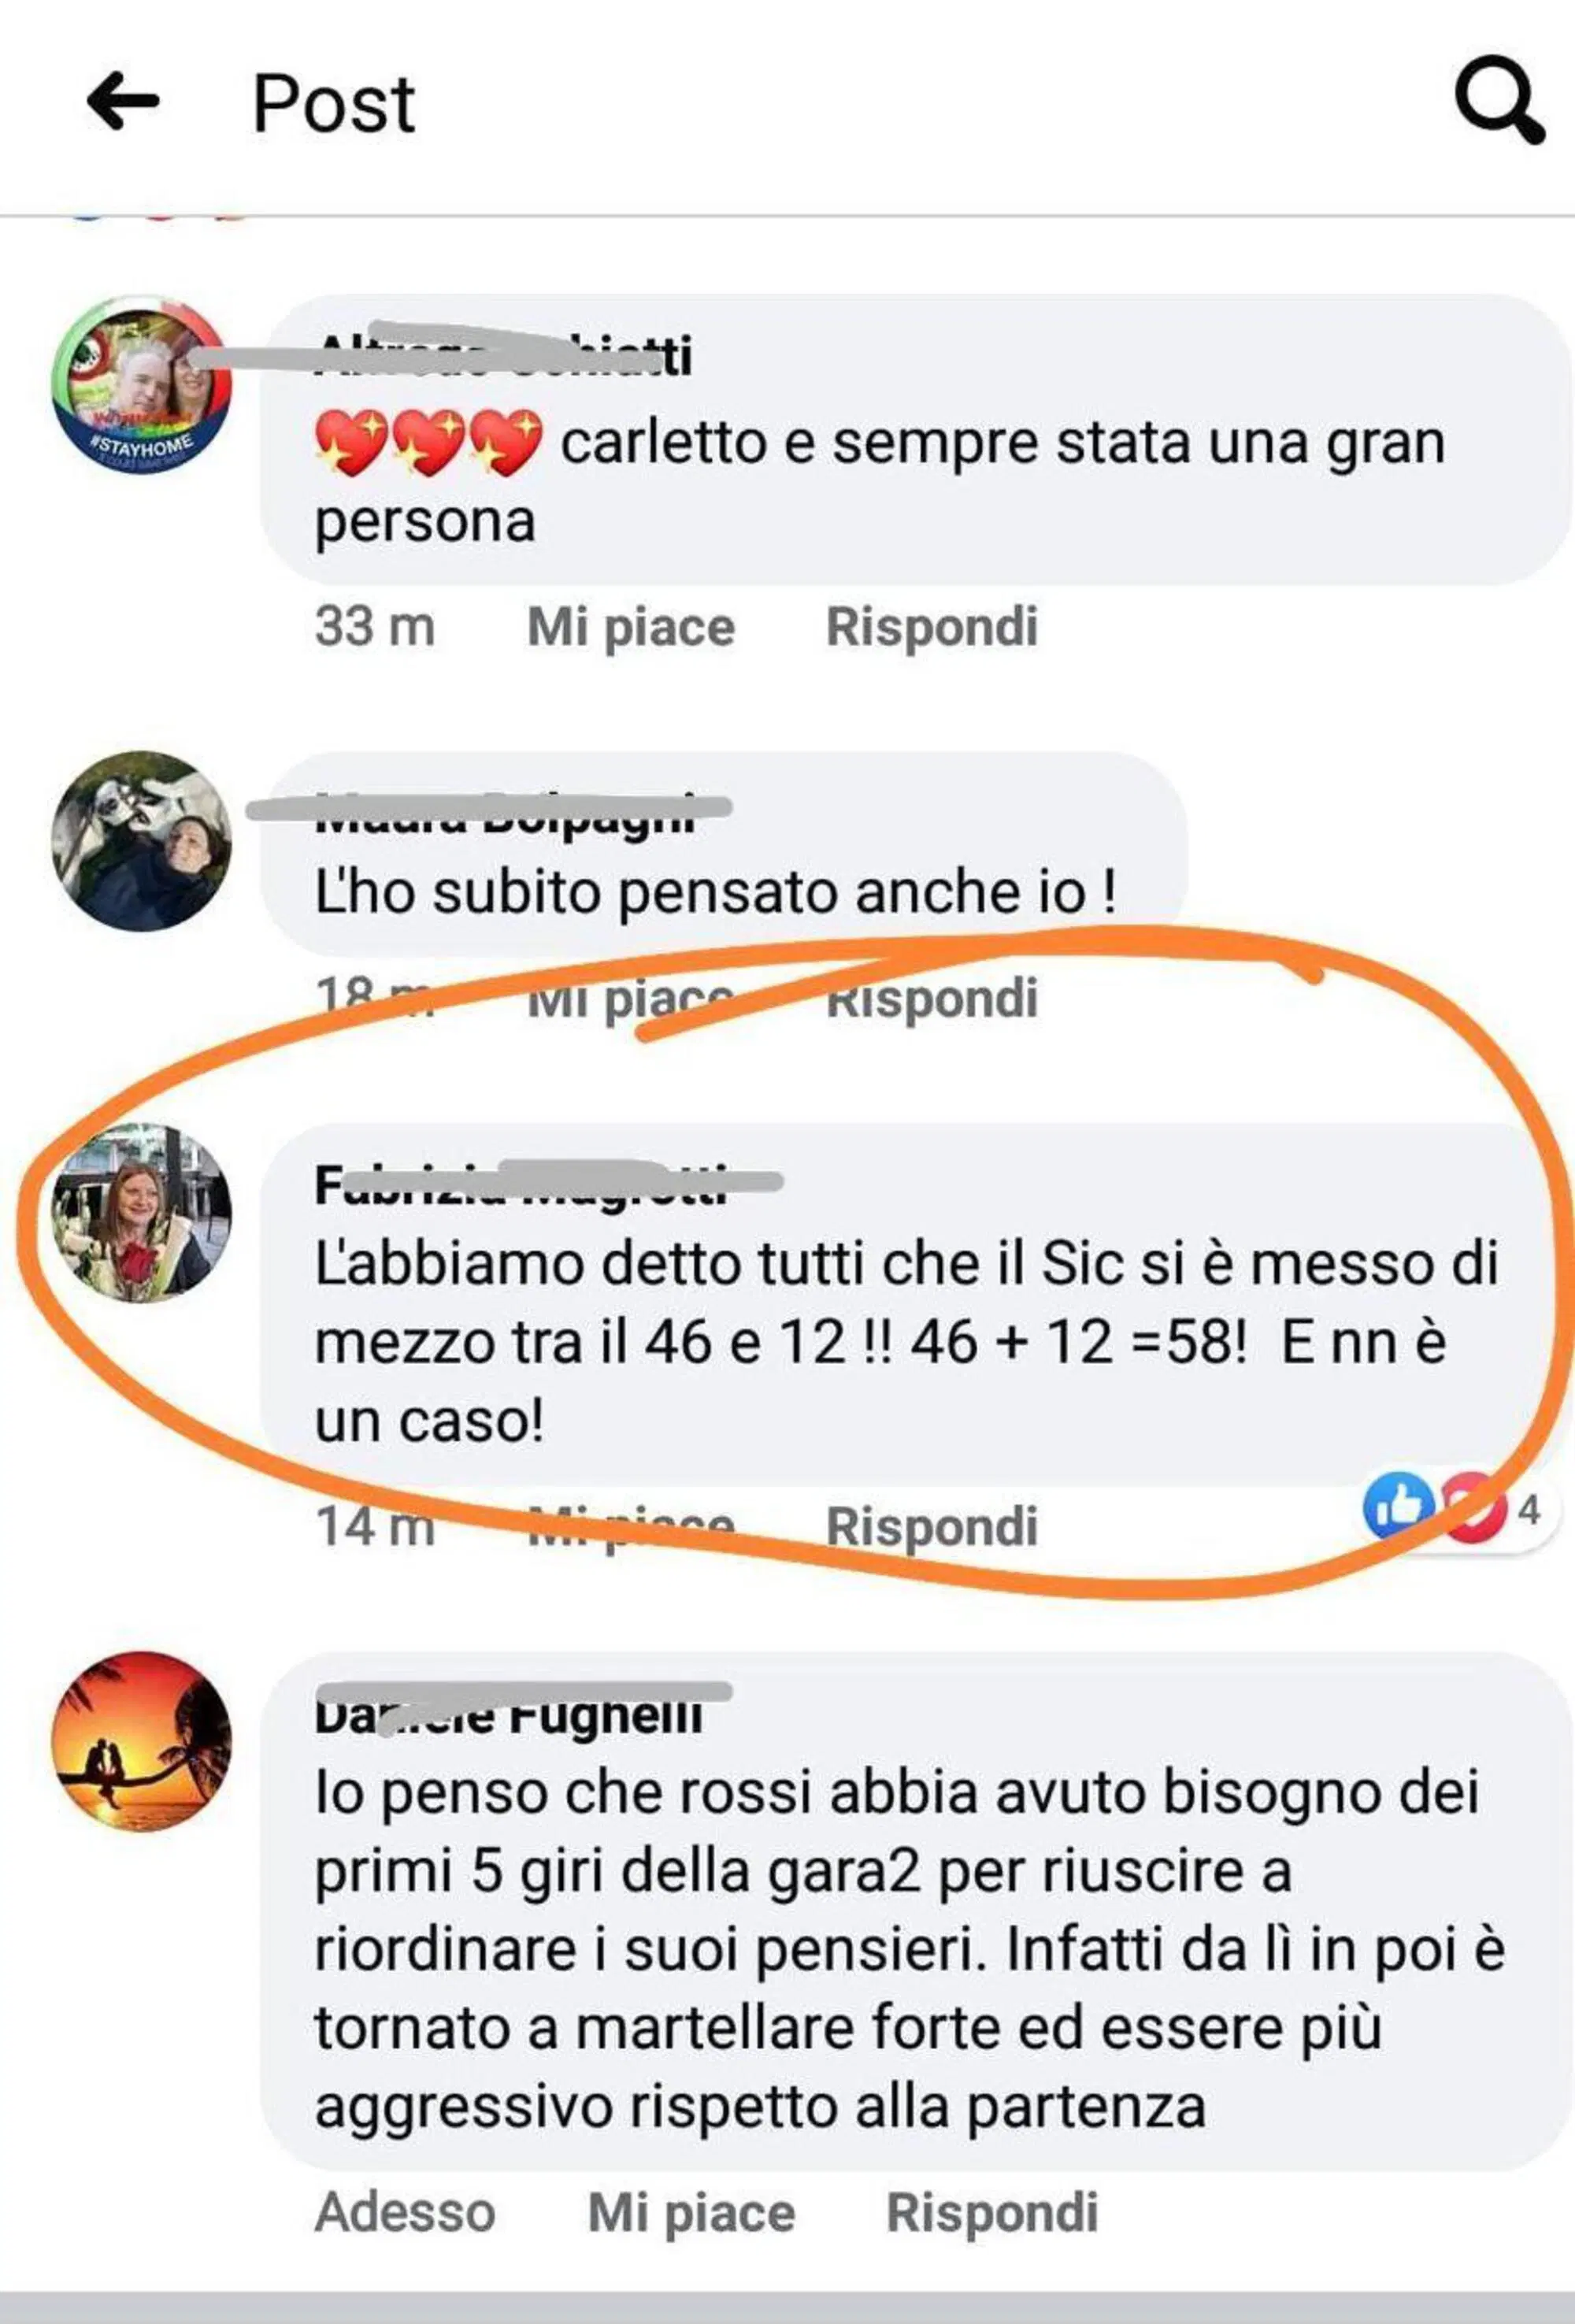The width and height of the screenshot is (1575, 2324).
Task: Reply to the 46 + 12 = 58 comment
Action: coord(931,1527)
